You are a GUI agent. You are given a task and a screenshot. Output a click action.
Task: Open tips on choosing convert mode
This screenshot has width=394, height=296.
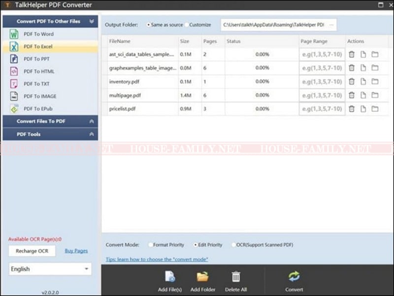point(157,259)
